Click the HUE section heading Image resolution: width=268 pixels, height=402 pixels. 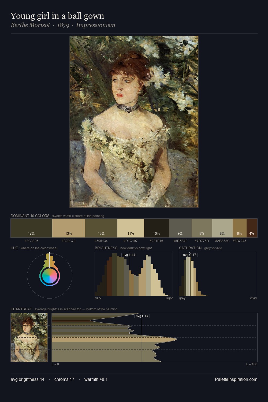[14, 248]
